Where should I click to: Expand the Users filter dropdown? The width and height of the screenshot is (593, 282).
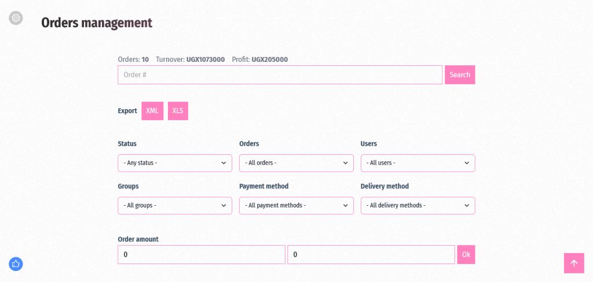point(418,163)
